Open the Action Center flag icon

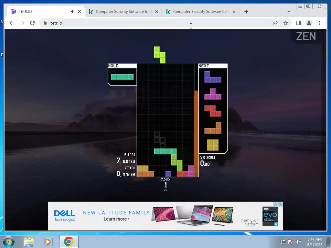pos(291,242)
